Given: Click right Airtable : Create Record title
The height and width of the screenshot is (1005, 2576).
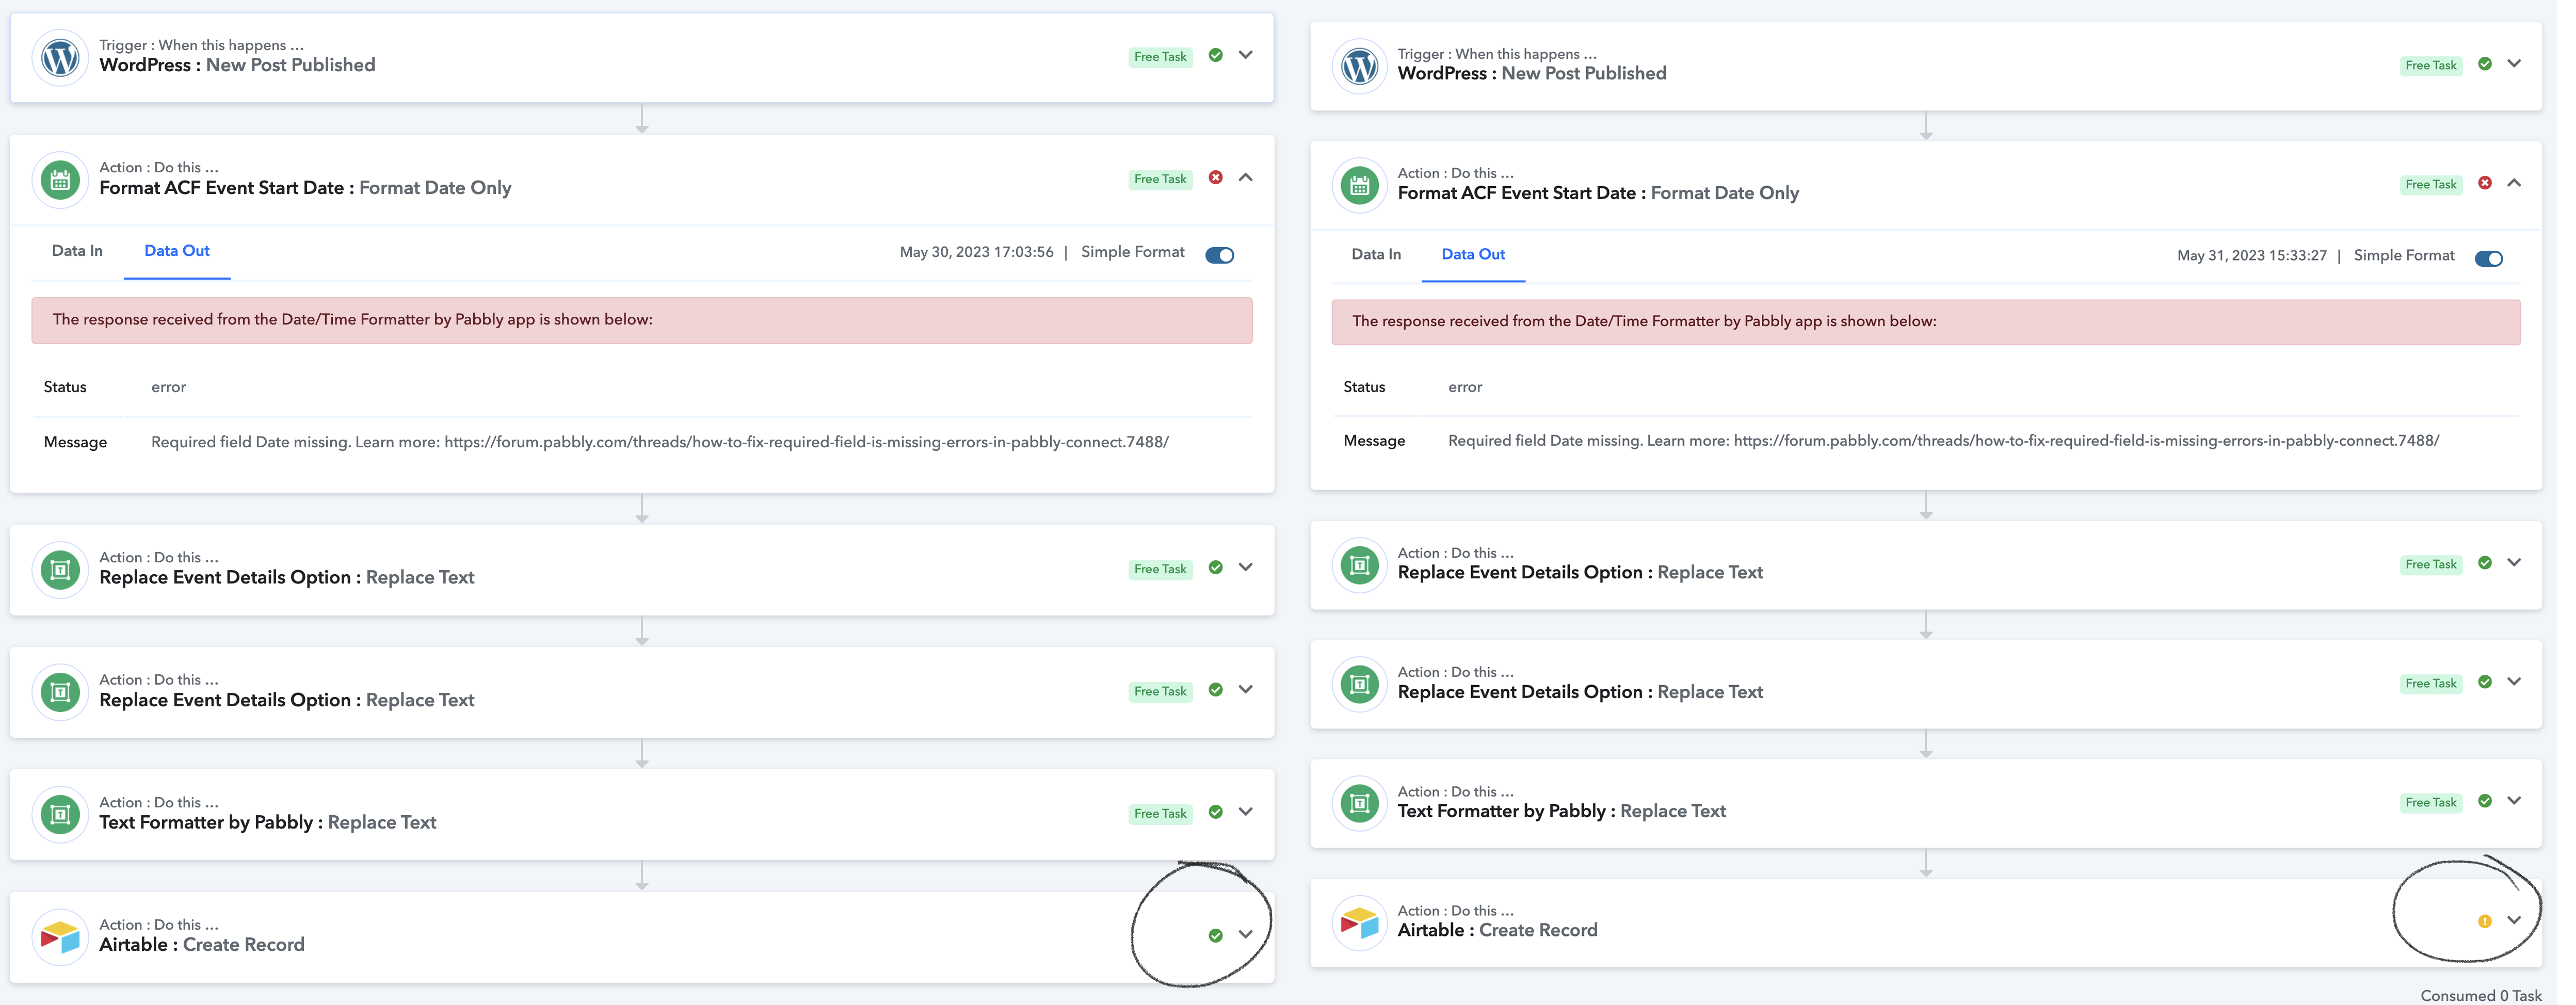Looking at the screenshot, I should [1497, 930].
